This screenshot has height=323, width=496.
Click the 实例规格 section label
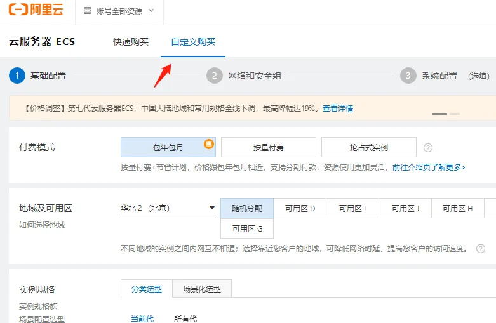(37, 289)
